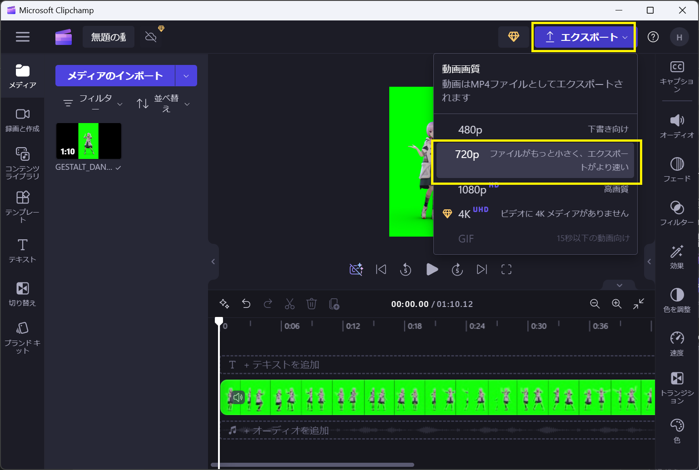
Task: Click the undo arrow above the timeline
Action: [246, 304]
